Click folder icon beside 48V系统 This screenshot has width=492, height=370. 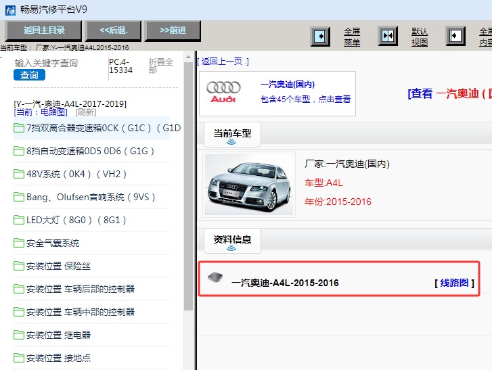[x=19, y=174]
